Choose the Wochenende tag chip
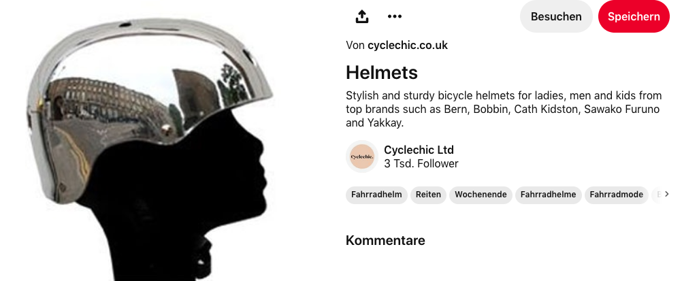 pyautogui.click(x=481, y=195)
